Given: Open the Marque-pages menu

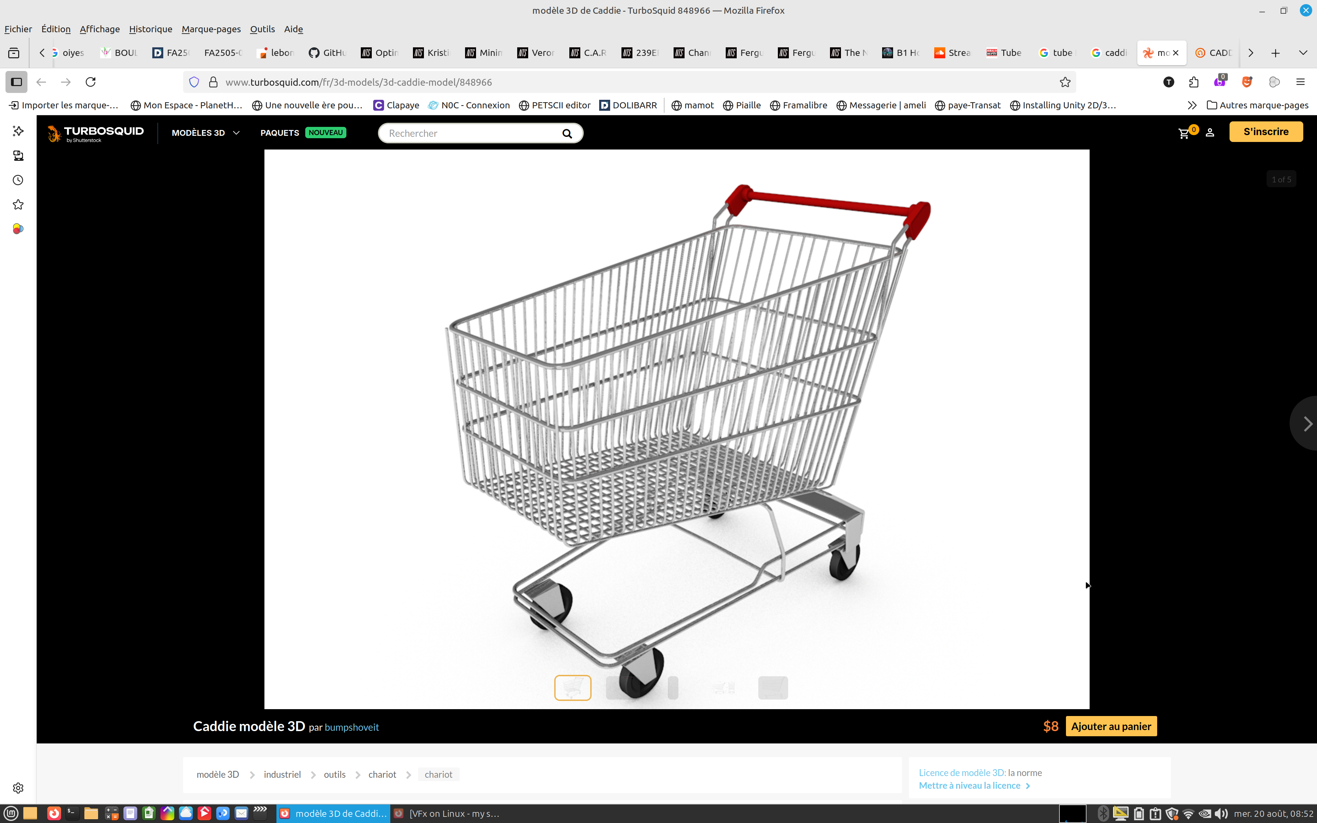Looking at the screenshot, I should click(211, 29).
